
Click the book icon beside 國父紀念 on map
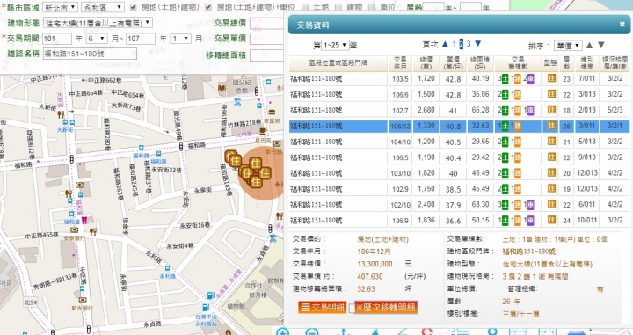pyautogui.click(x=222, y=88)
